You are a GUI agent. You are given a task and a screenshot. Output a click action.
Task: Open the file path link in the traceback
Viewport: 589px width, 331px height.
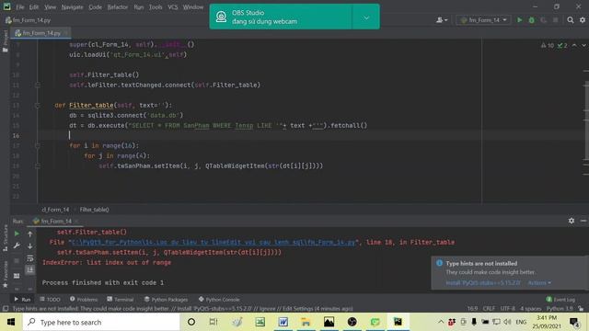213,243
